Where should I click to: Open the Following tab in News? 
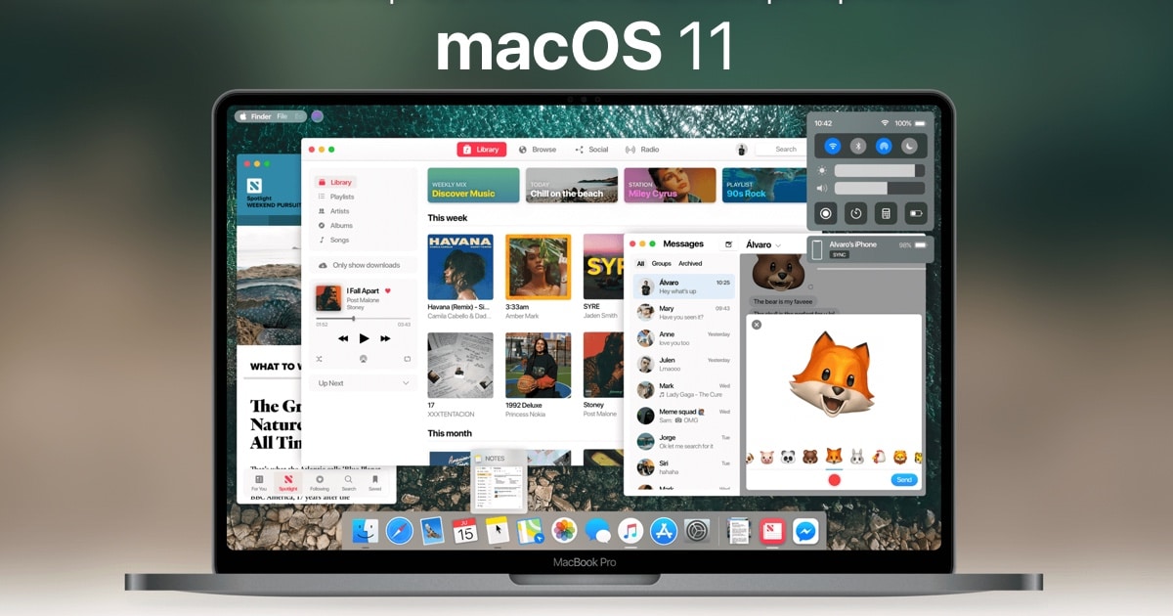320,482
